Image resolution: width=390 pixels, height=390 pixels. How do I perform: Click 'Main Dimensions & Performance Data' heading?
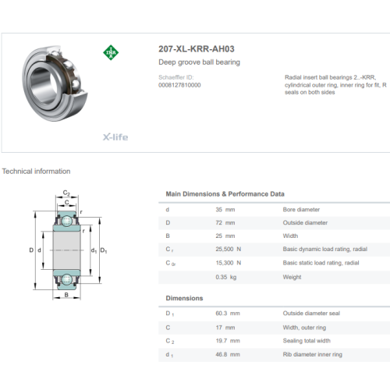225,194
